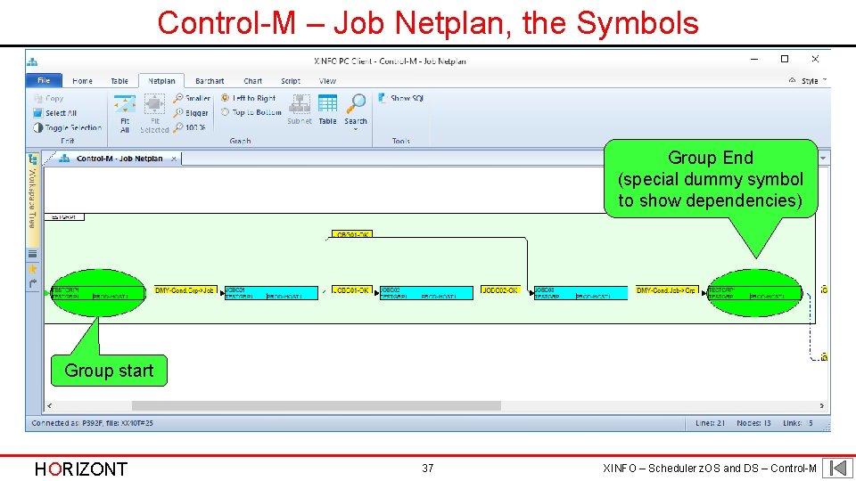Open the File menu tab
Screen dimensions: 856x481
coord(44,81)
